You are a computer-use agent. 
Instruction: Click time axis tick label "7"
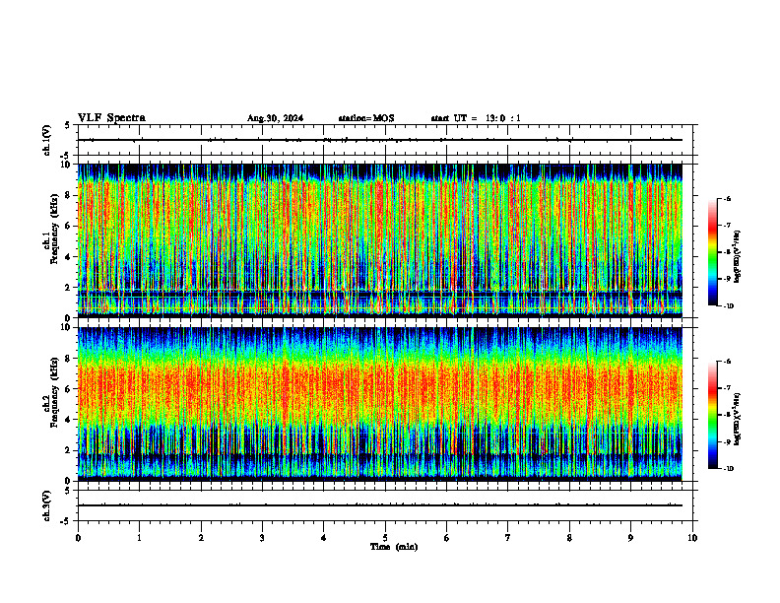click(x=508, y=538)
